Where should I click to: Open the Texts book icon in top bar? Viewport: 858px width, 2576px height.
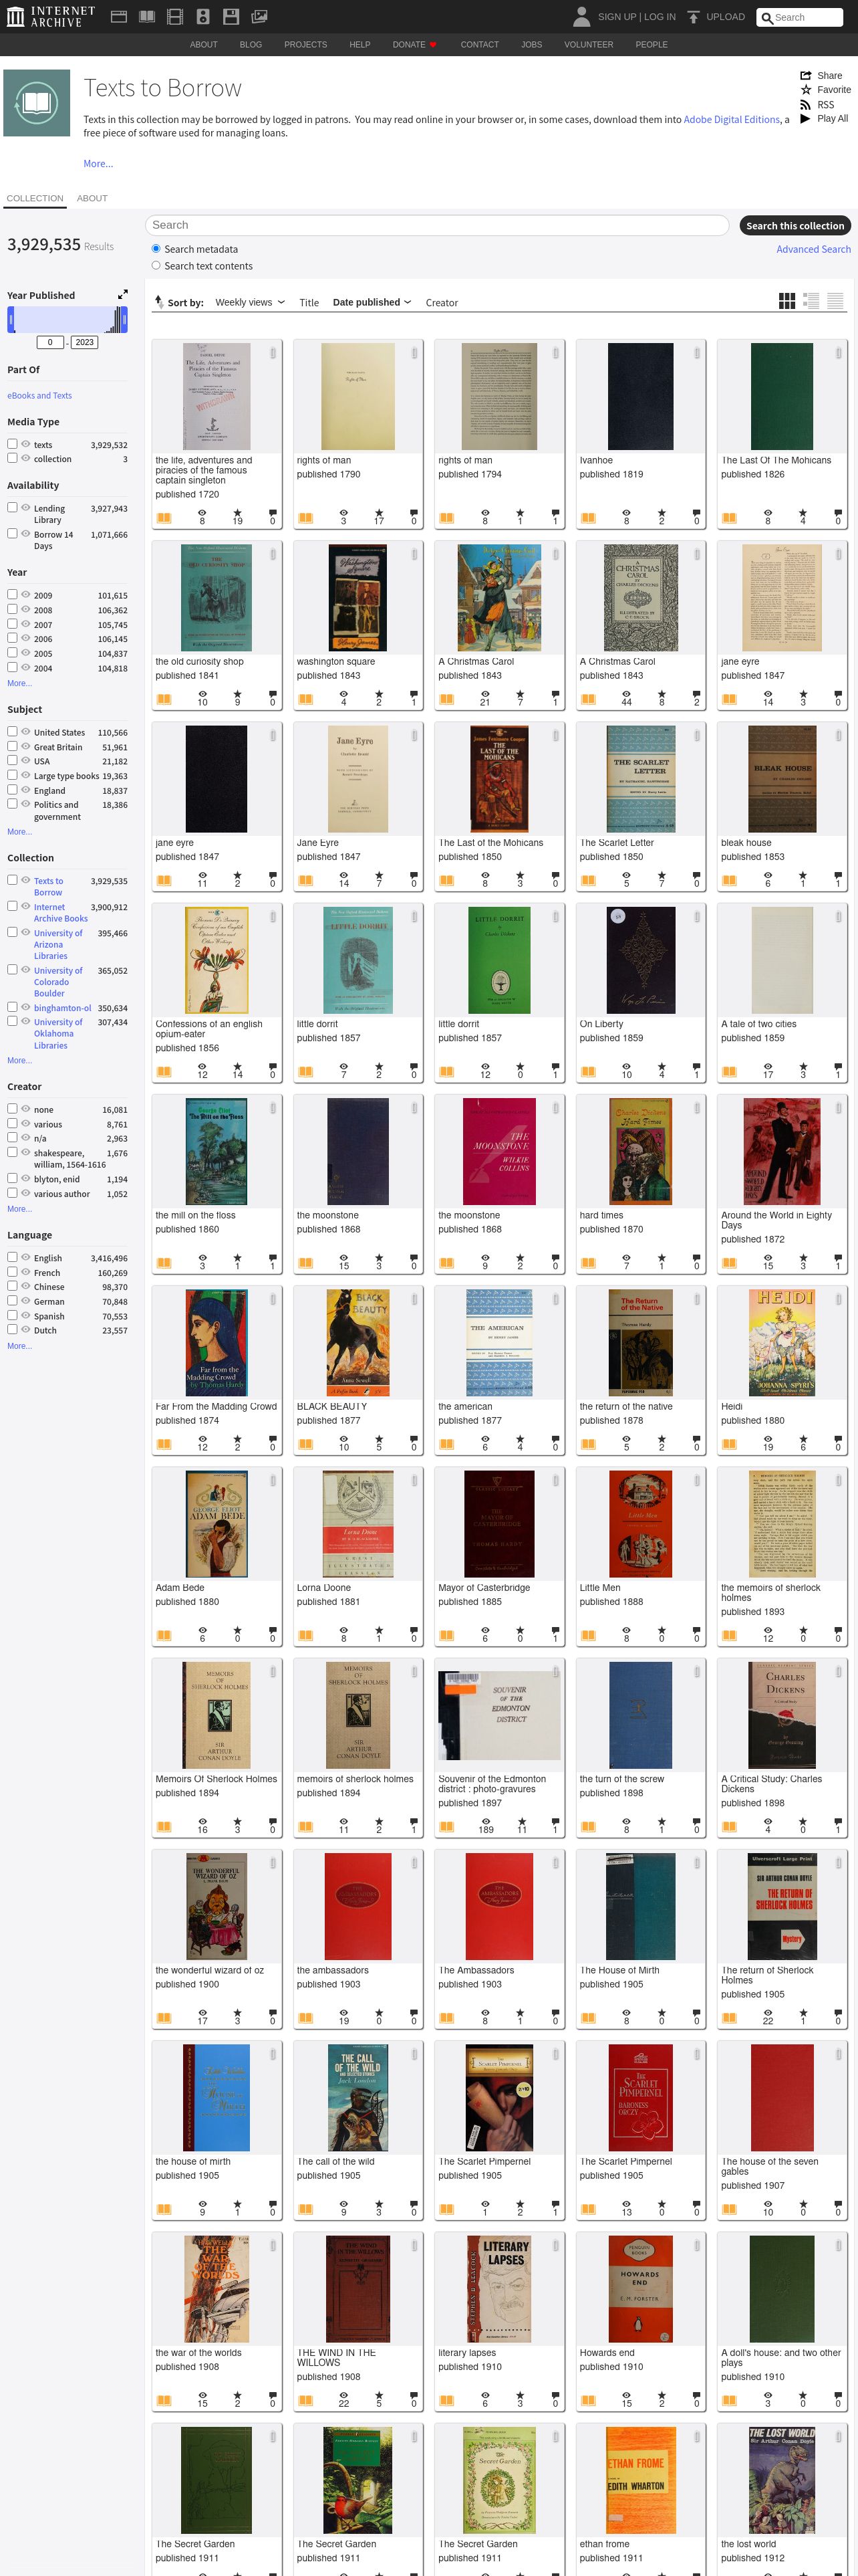(147, 17)
